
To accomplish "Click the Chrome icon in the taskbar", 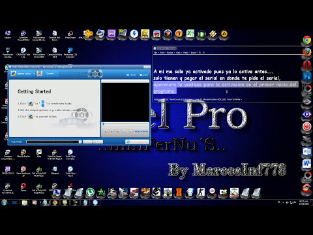I will [55, 202].
